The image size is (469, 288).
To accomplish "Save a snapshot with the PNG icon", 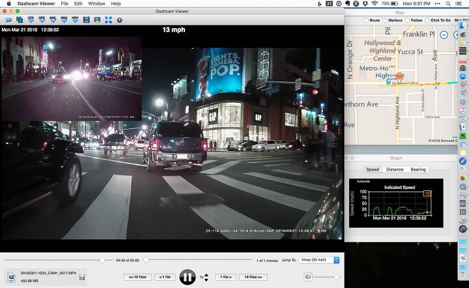I will coord(64,20).
